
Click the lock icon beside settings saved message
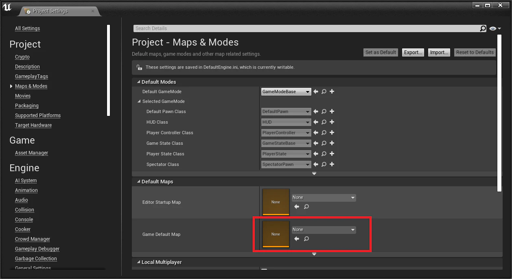pyautogui.click(x=139, y=68)
